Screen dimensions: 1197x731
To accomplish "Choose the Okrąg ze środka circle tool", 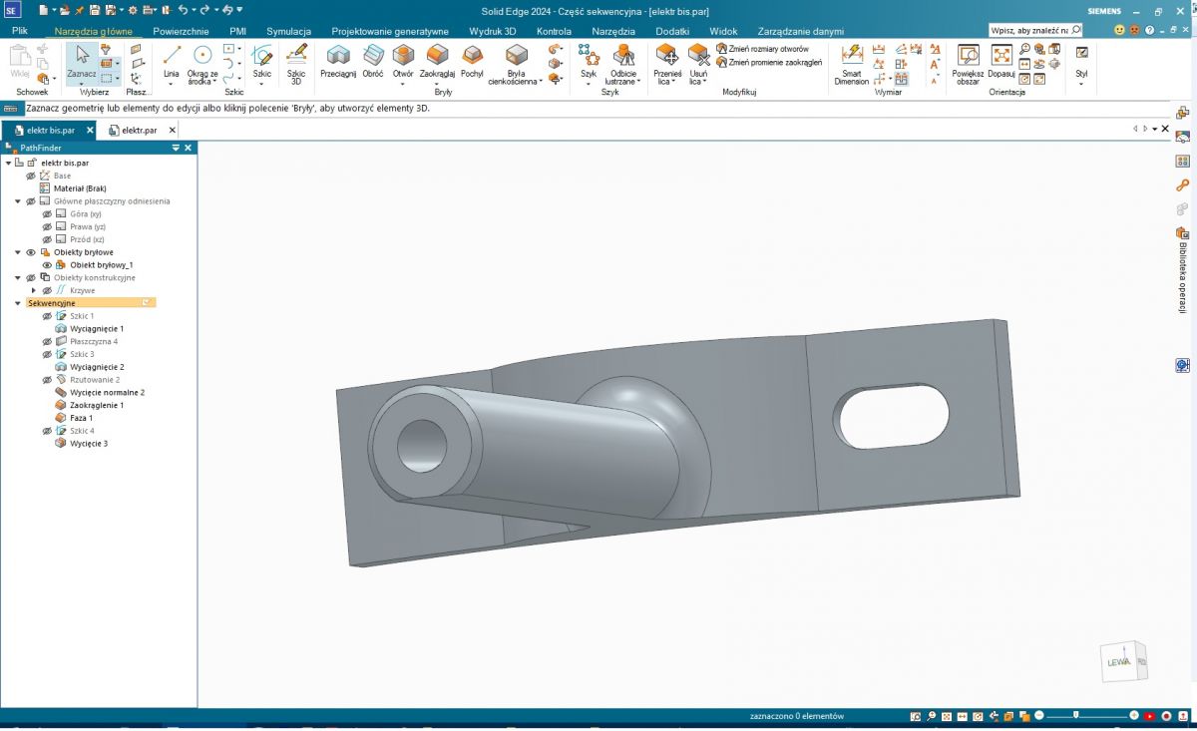I will (x=202, y=63).
